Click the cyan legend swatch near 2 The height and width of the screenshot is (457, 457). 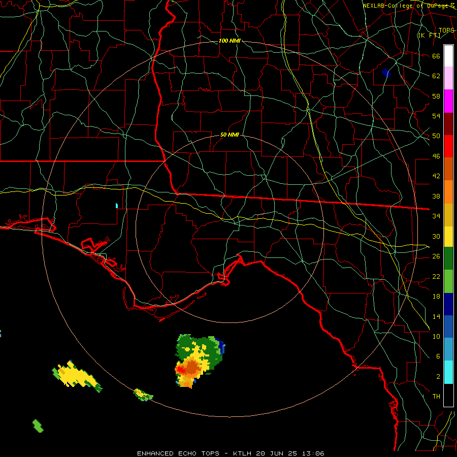(x=448, y=372)
